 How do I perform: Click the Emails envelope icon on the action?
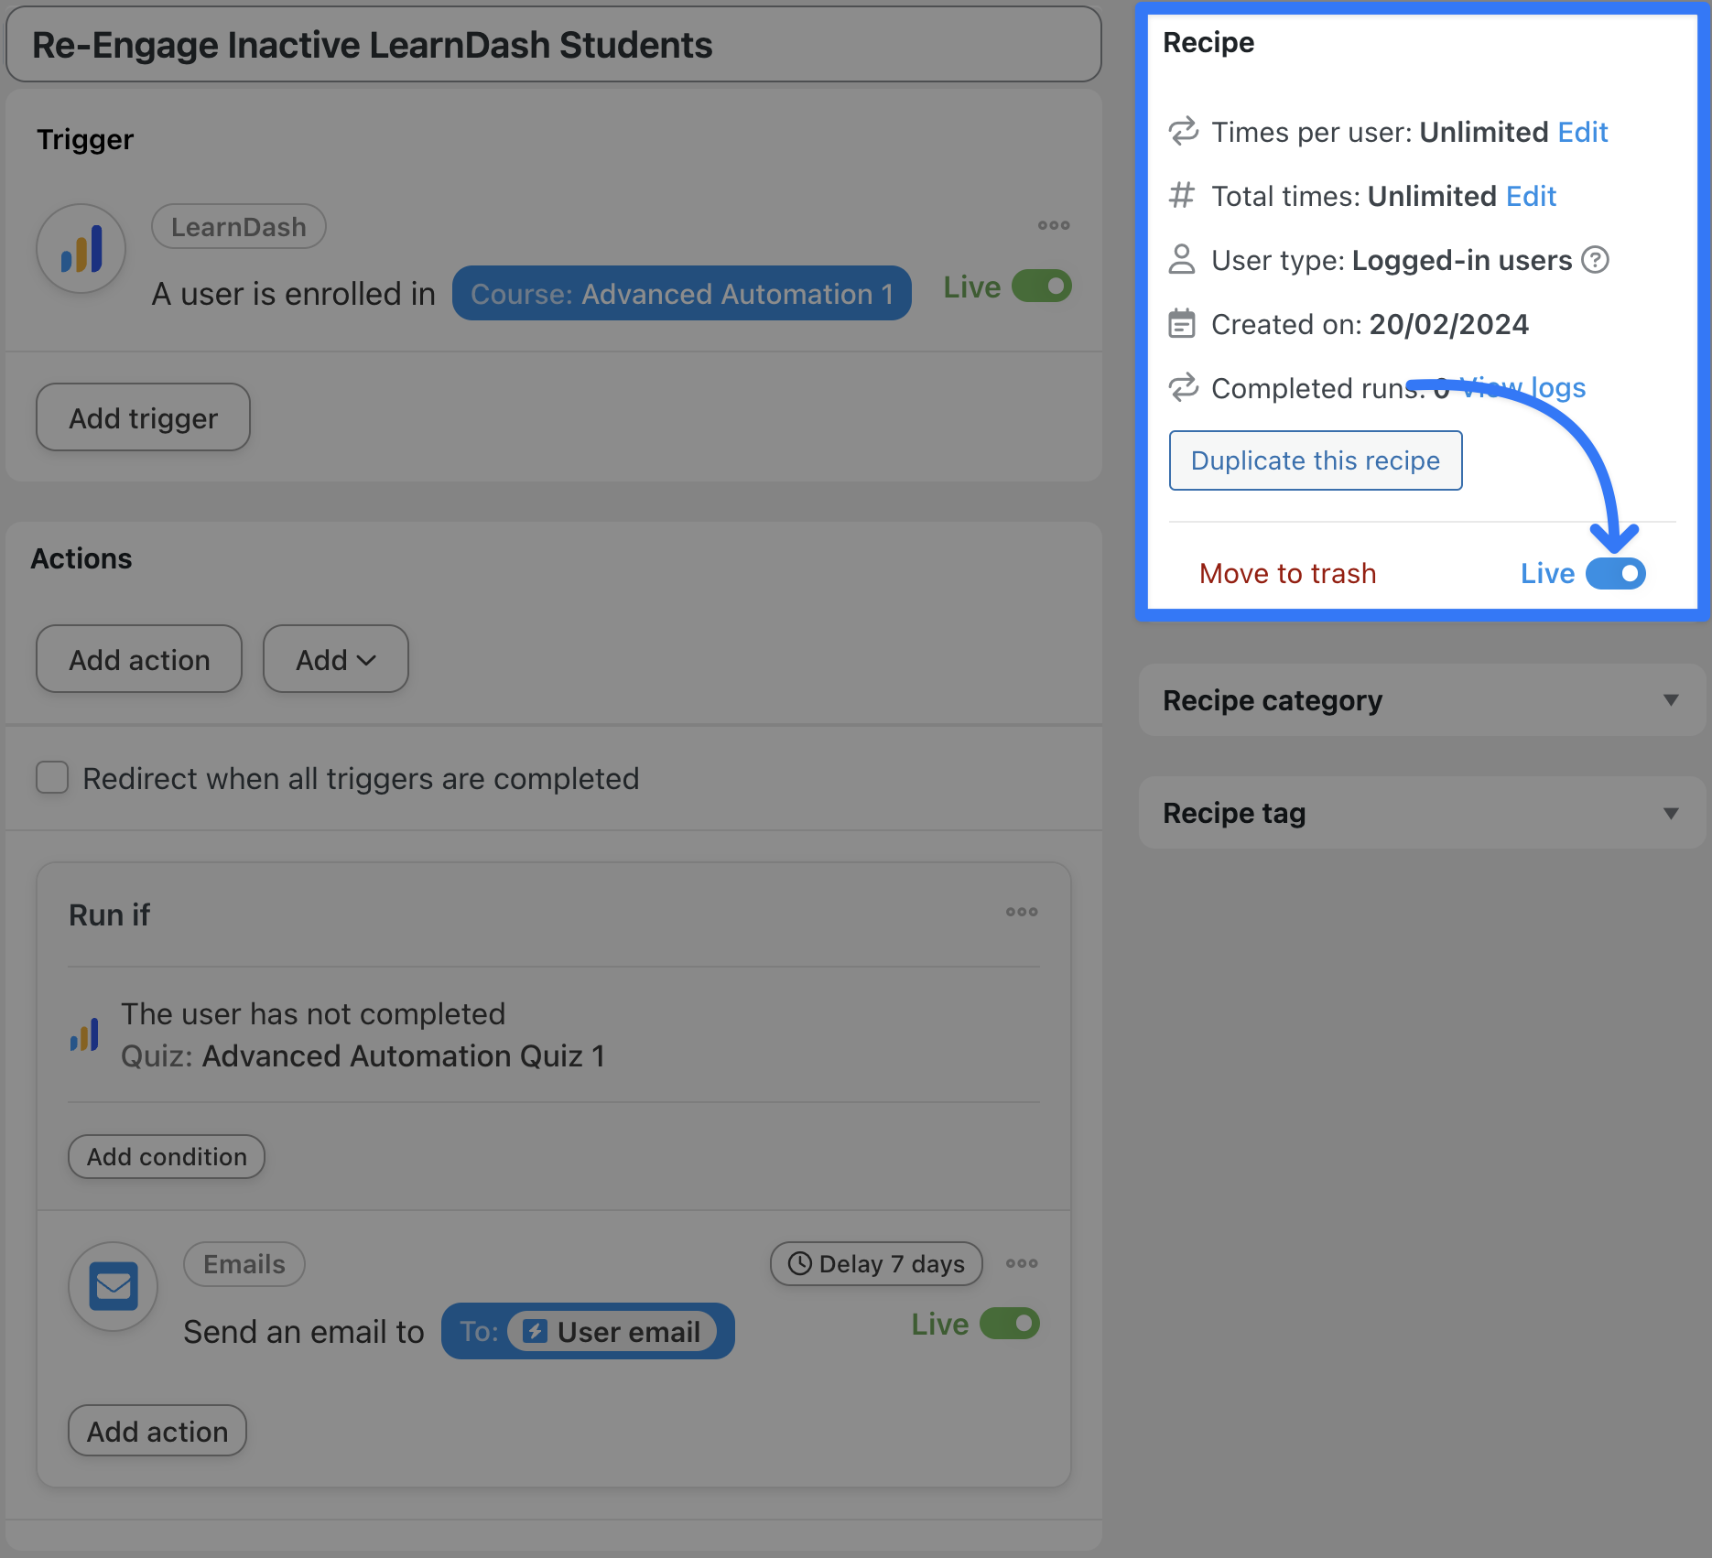click(x=113, y=1286)
